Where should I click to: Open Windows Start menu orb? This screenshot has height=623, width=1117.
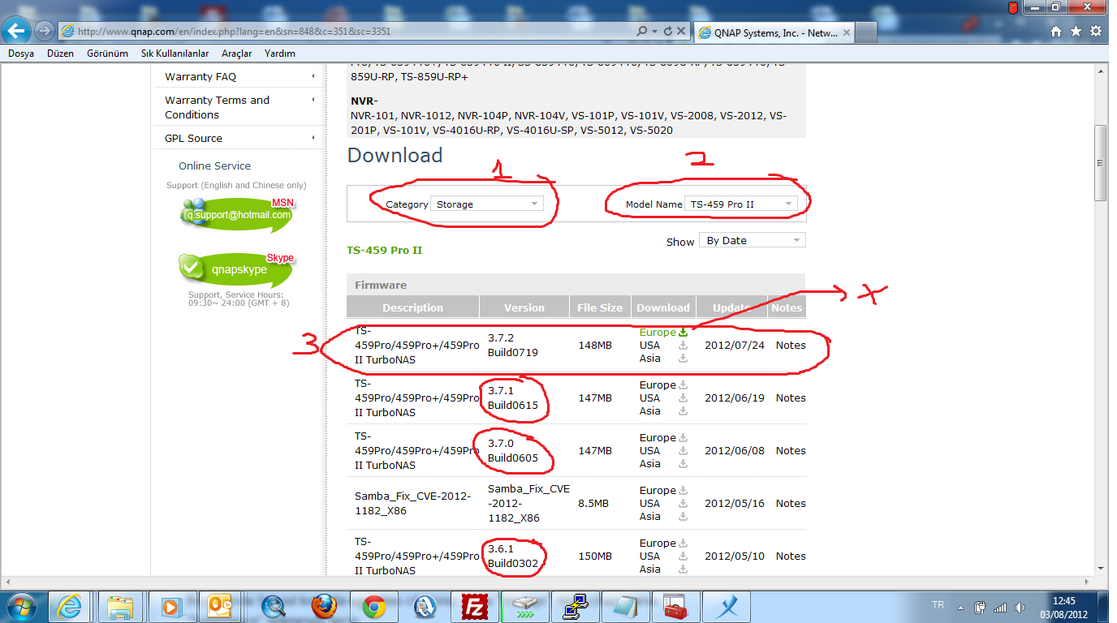[x=22, y=606]
